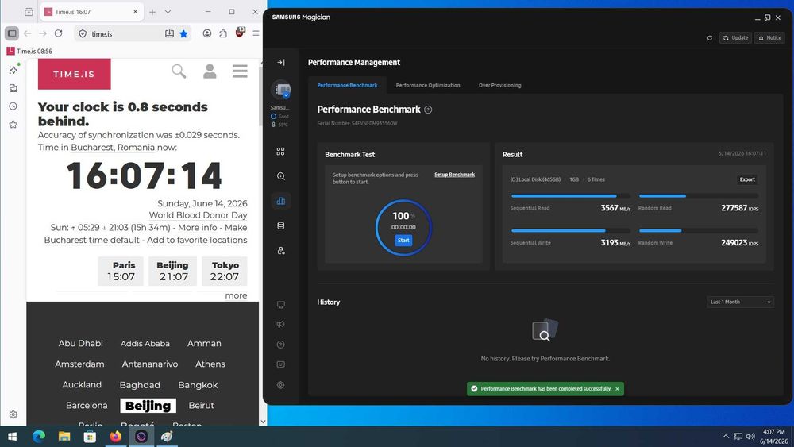The width and height of the screenshot is (794, 447).
Task: Open bookmarks star icon in the Firefox sidebar
Action: coord(13,125)
